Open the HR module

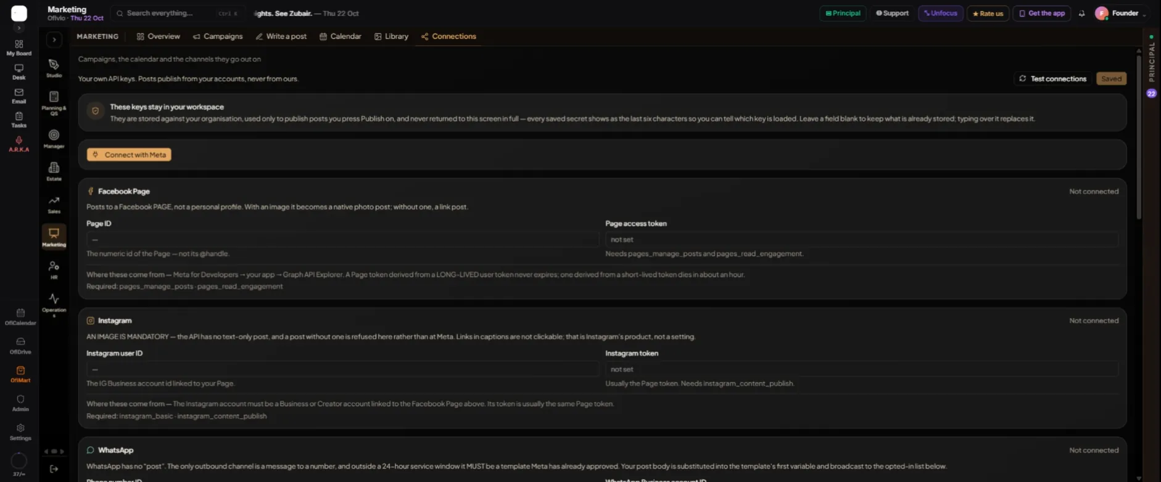point(54,270)
